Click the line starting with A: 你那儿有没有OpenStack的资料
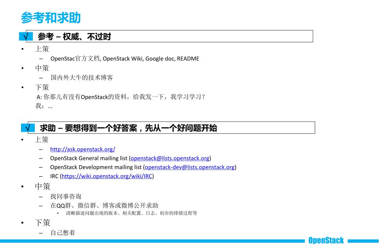The width and height of the screenshot is (379, 252). point(121,97)
